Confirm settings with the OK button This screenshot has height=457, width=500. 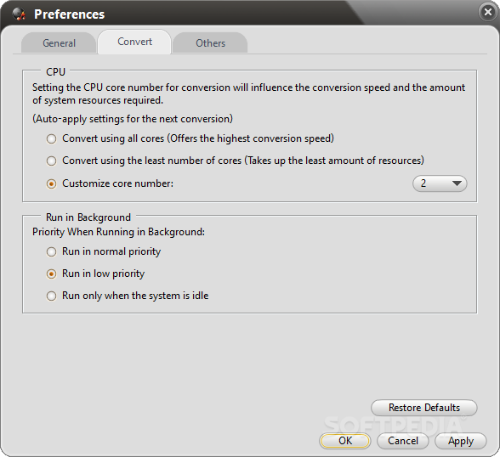345,441
